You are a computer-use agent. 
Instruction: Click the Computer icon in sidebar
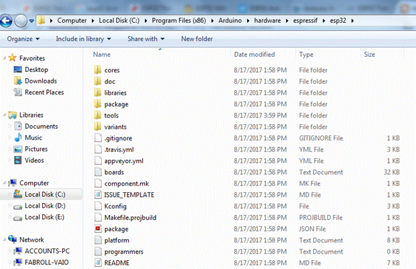point(13,183)
